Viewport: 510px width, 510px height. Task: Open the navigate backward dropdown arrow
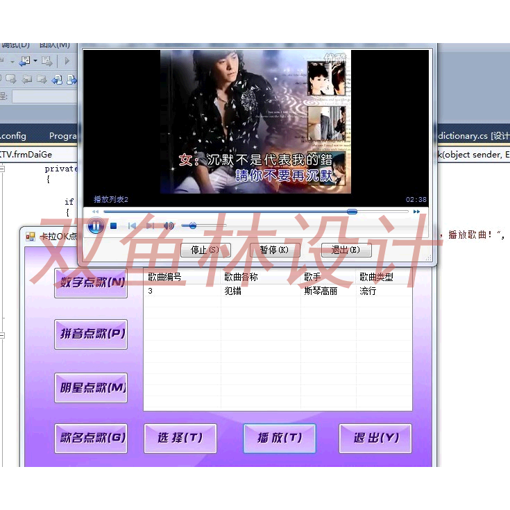coord(35,61)
